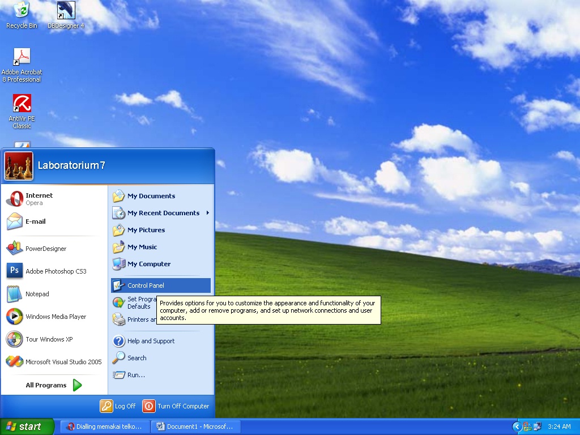Click the Laboratorium7 user name
Image resolution: width=580 pixels, height=435 pixels.
coord(71,165)
